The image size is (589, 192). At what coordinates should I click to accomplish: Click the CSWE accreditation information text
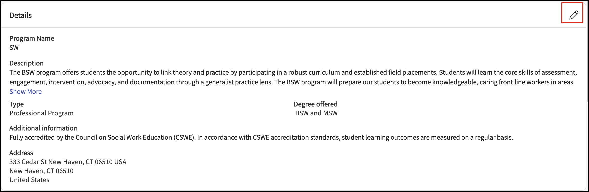coord(261,137)
